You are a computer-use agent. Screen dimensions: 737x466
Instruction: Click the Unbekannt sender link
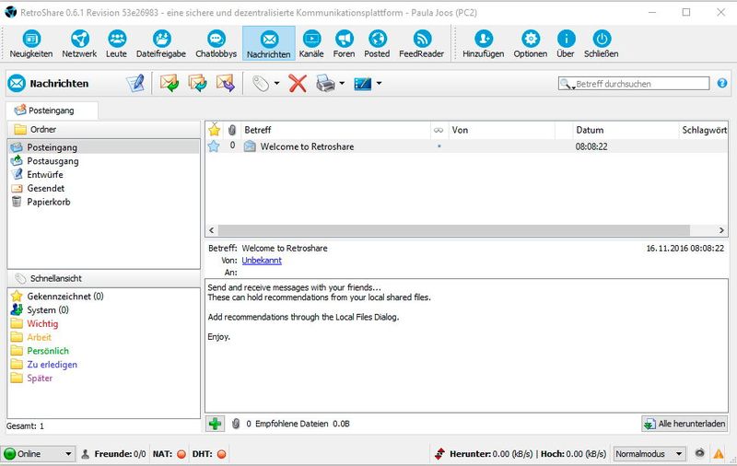click(x=262, y=260)
